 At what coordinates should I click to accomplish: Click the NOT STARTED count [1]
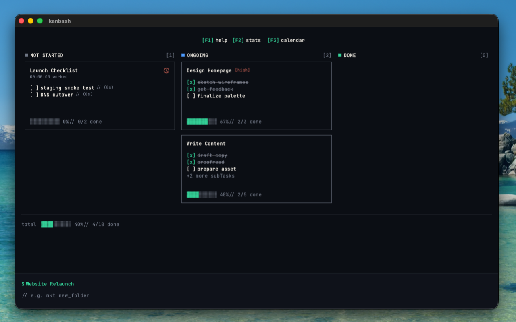(171, 55)
